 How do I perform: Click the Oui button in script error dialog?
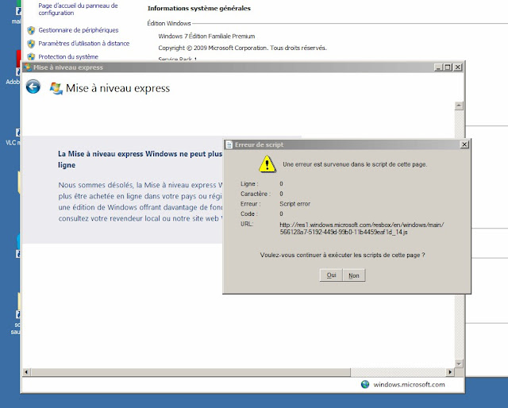click(331, 275)
